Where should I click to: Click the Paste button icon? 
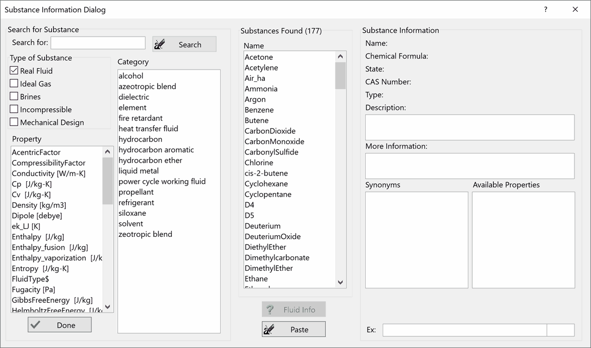pyautogui.click(x=269, y=329)
